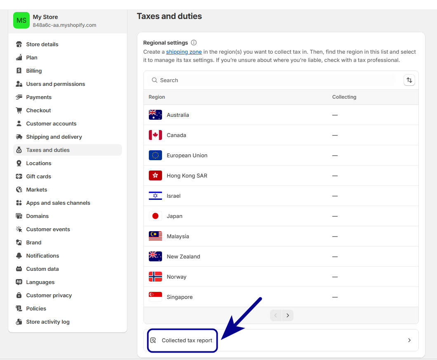Open Store activity log page

coord(68,322)
